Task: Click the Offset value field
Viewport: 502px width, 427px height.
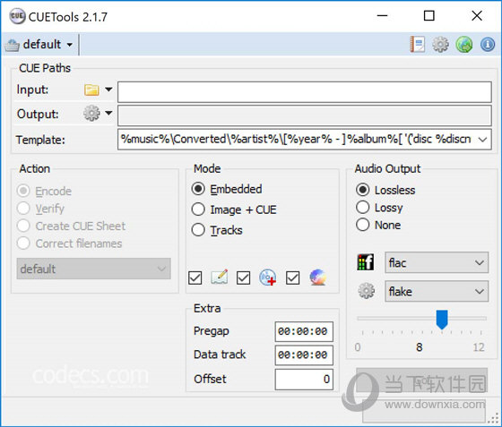Action: pyautogui.click(x=304, y=380)
